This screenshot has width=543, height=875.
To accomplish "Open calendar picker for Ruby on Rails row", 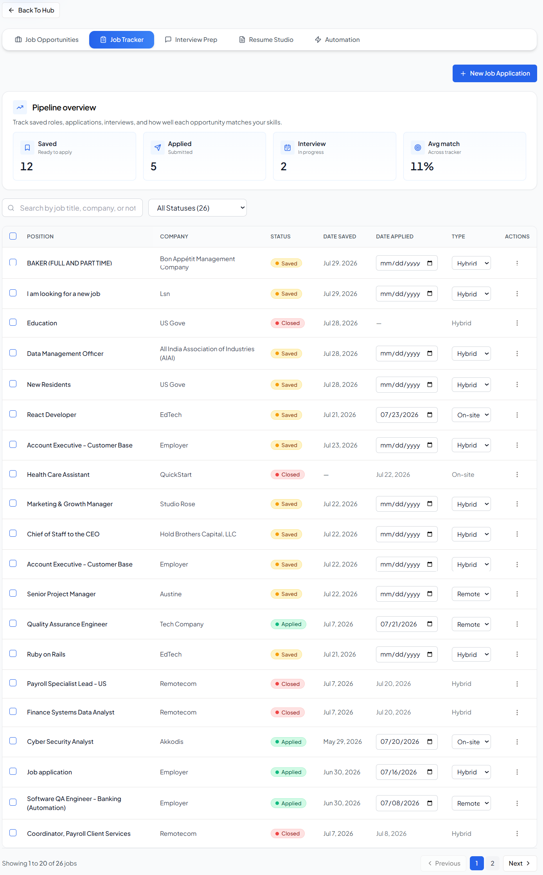I will [x=430, y=654].
